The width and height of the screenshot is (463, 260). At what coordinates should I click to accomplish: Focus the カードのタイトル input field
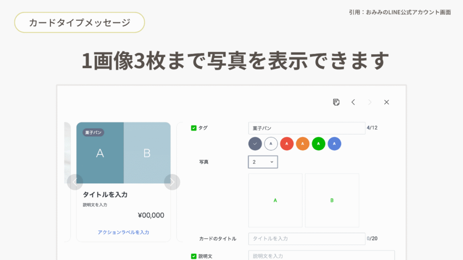pos(307,238)
